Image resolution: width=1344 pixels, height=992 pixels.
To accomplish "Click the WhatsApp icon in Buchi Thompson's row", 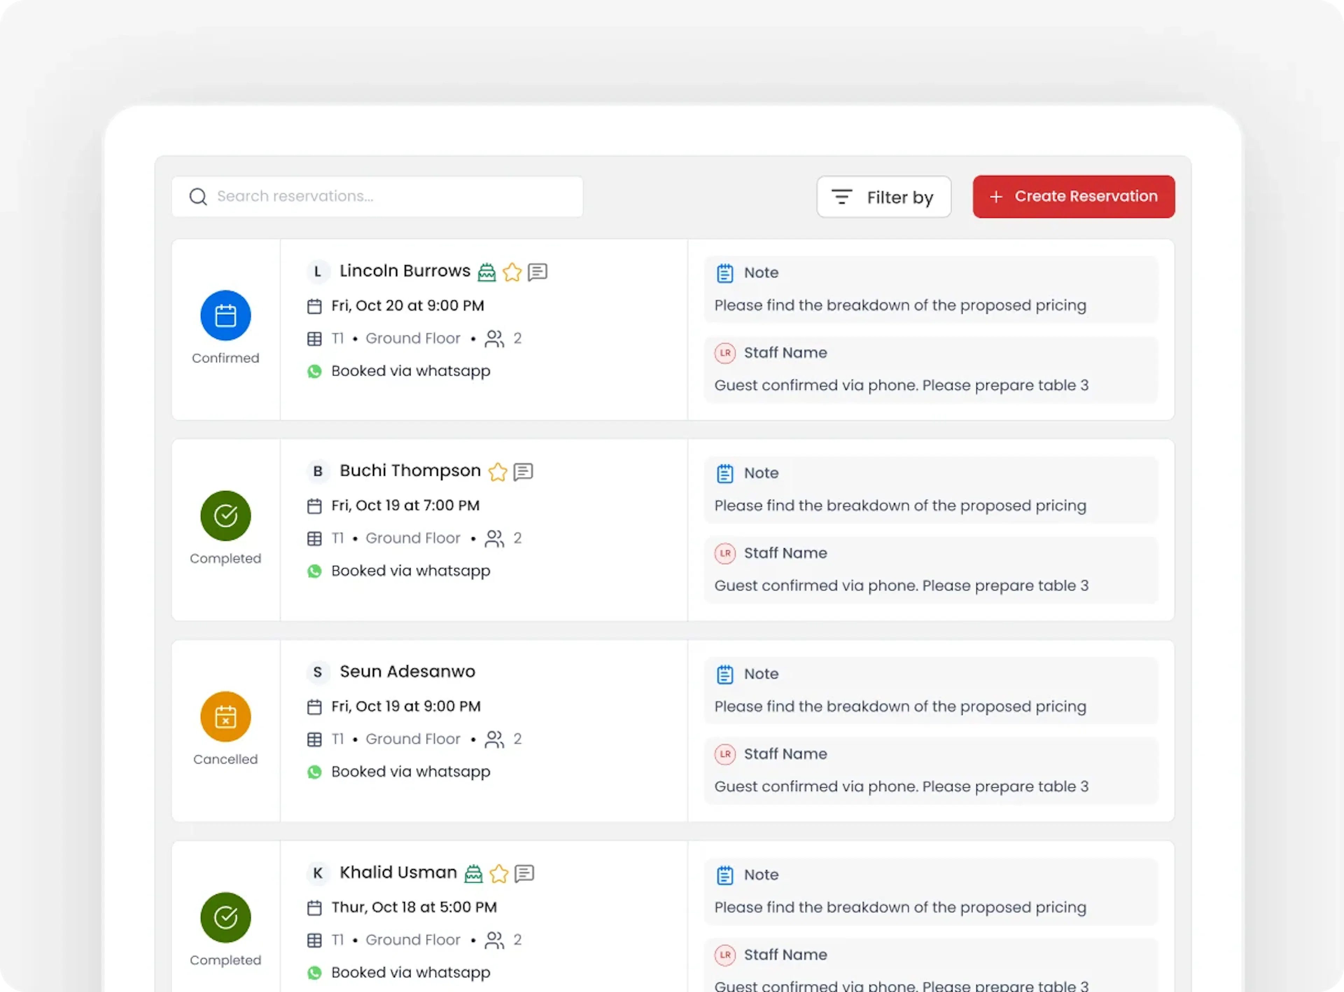I will 315,571.
